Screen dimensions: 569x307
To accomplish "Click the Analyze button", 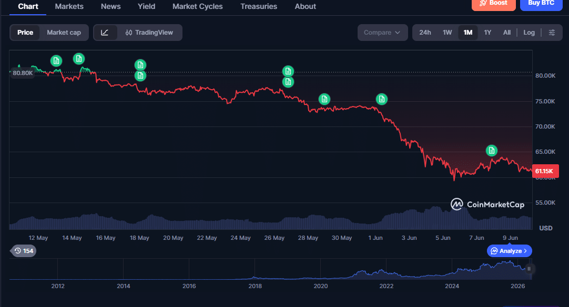I will [x=509, y=251].
